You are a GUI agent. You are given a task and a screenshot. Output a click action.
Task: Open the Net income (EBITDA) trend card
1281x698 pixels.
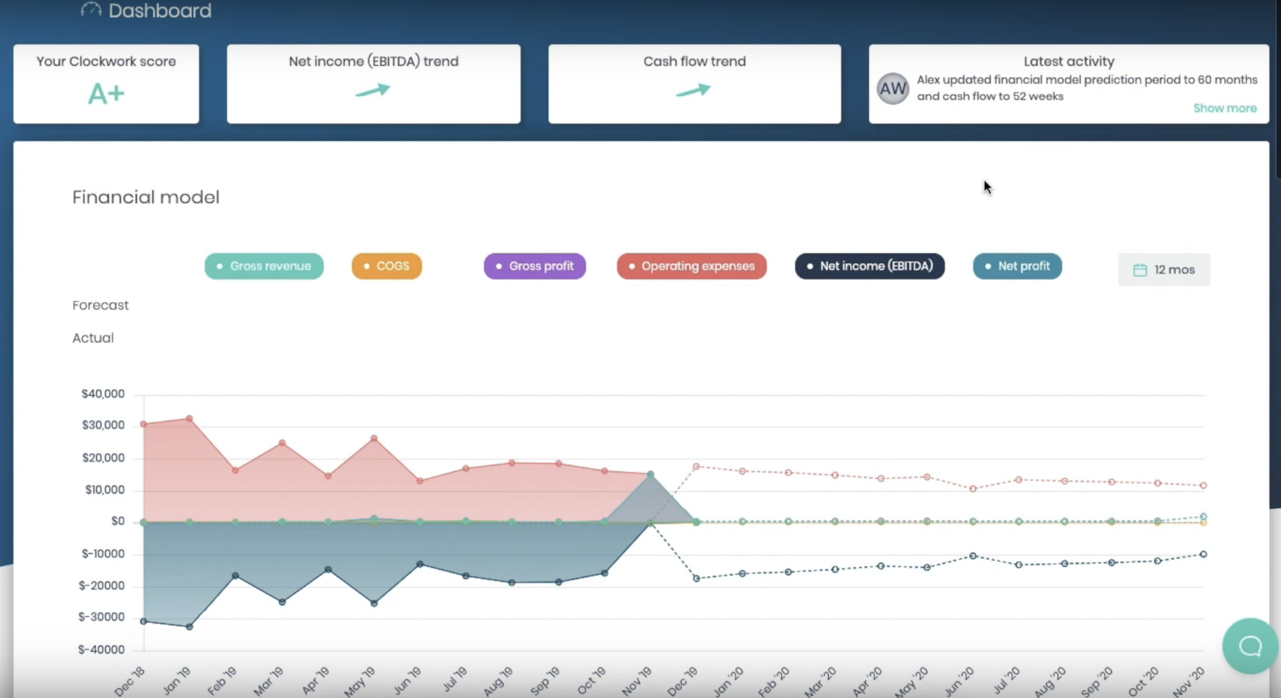[x=373, y=83]
